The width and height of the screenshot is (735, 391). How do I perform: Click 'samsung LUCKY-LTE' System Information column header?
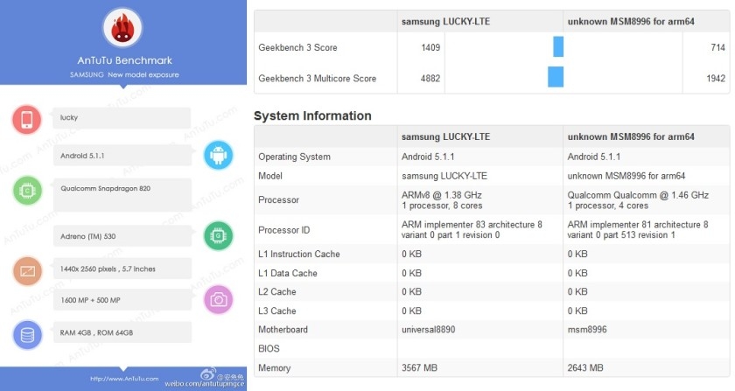click(445, 137)
